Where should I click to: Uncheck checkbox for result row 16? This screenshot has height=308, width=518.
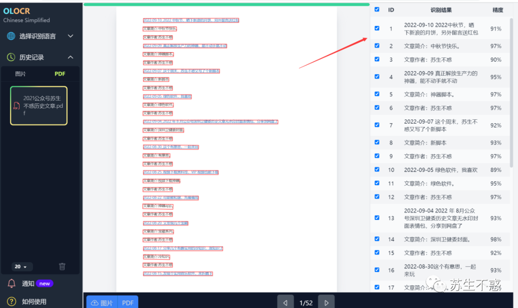click(x=377, y=270)
